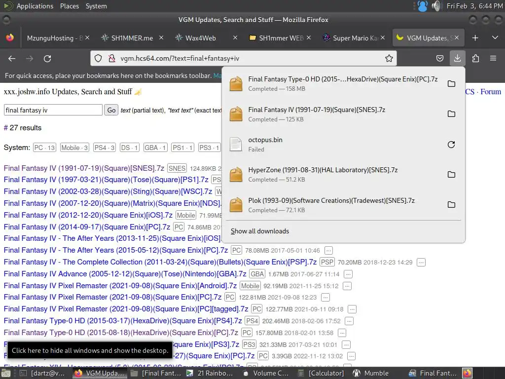The width and height of the screenshot is (505, 379).
Task: Open containing folder for HyperZone download
Action: (451, 174)
